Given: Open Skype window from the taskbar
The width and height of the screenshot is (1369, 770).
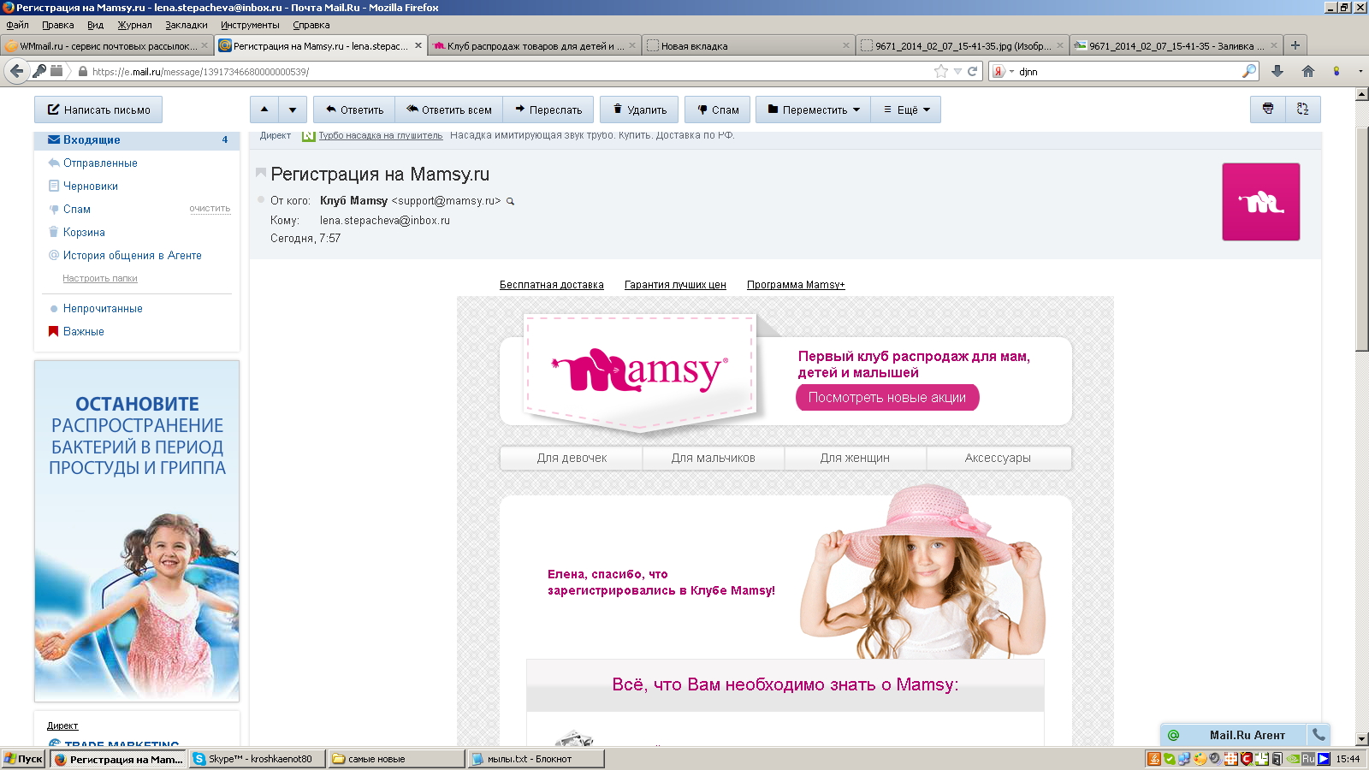Looking at the screenshot, I should point(257,759).
